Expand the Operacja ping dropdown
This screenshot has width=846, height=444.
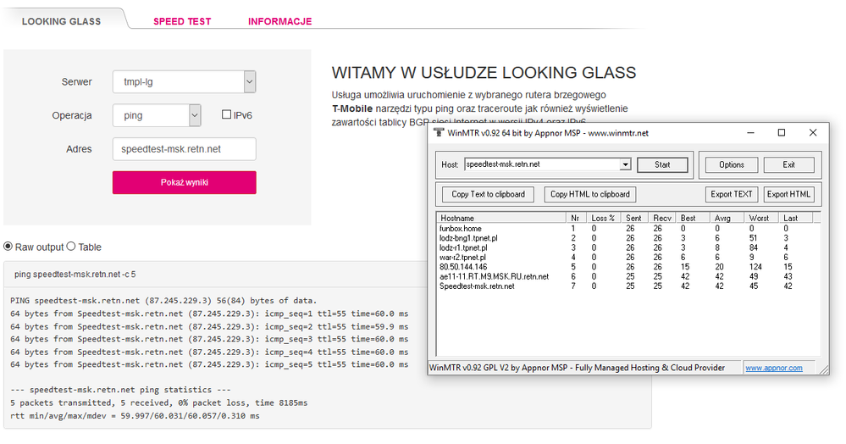[x=194, y=115]
